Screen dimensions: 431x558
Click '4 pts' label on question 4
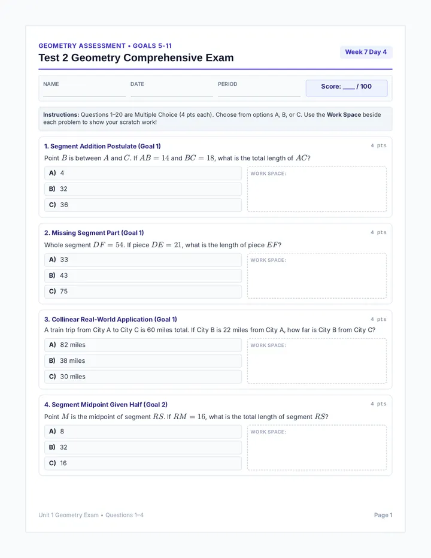378,404
